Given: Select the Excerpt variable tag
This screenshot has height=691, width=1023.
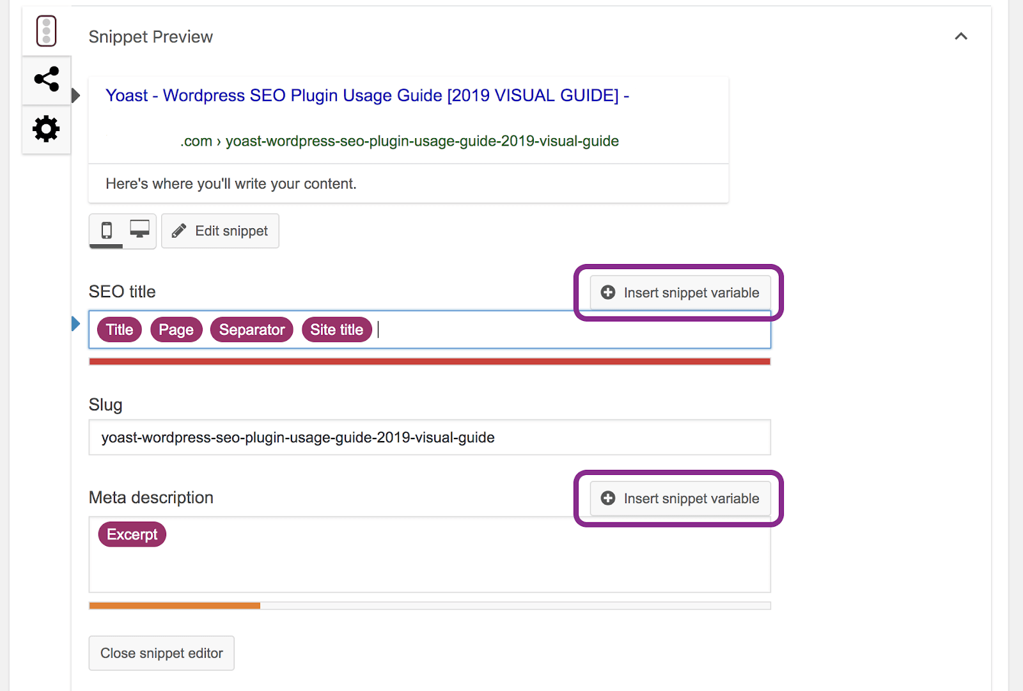Looking at the screenshot, I should point(132,534).
